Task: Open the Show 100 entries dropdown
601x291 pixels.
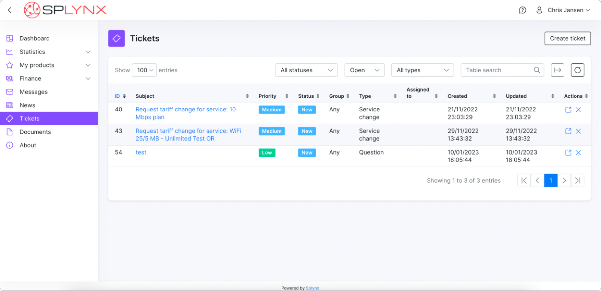Action: [144, 70]
